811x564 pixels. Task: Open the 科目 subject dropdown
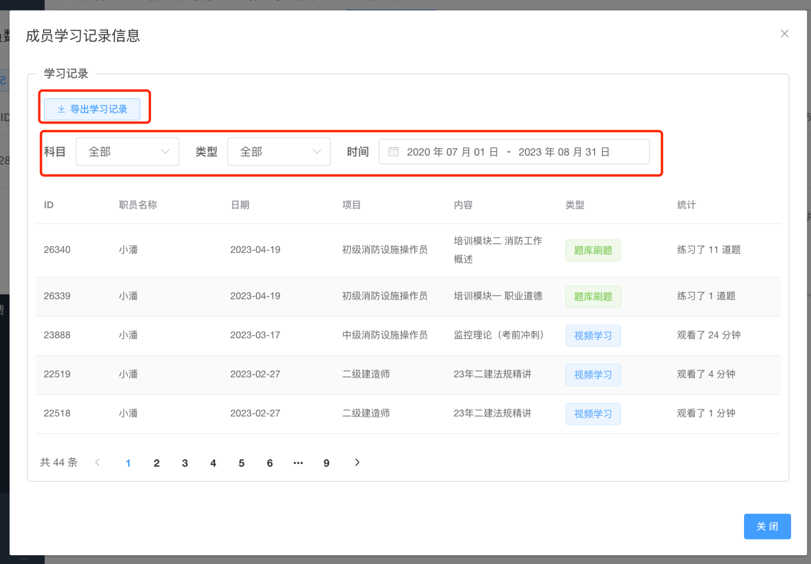127,152
